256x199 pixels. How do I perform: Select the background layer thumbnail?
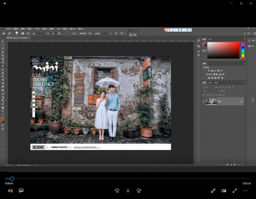[211, 101]
